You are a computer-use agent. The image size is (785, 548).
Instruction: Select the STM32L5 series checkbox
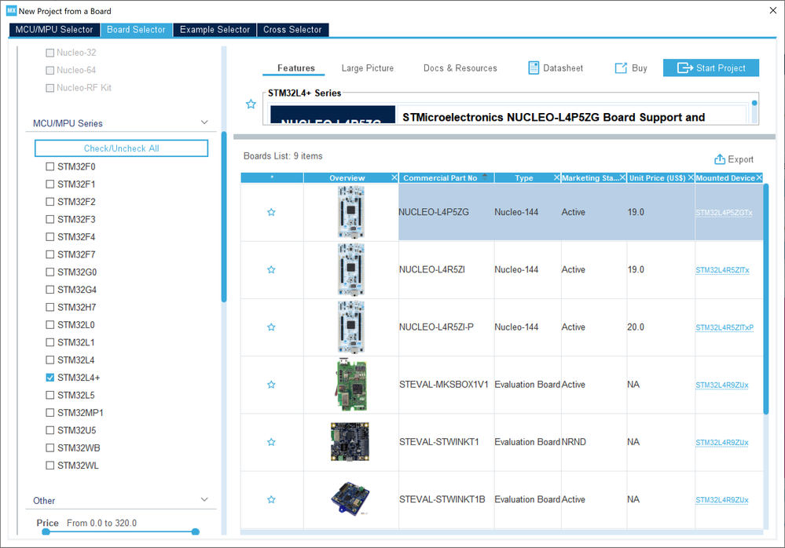point(50,395)
